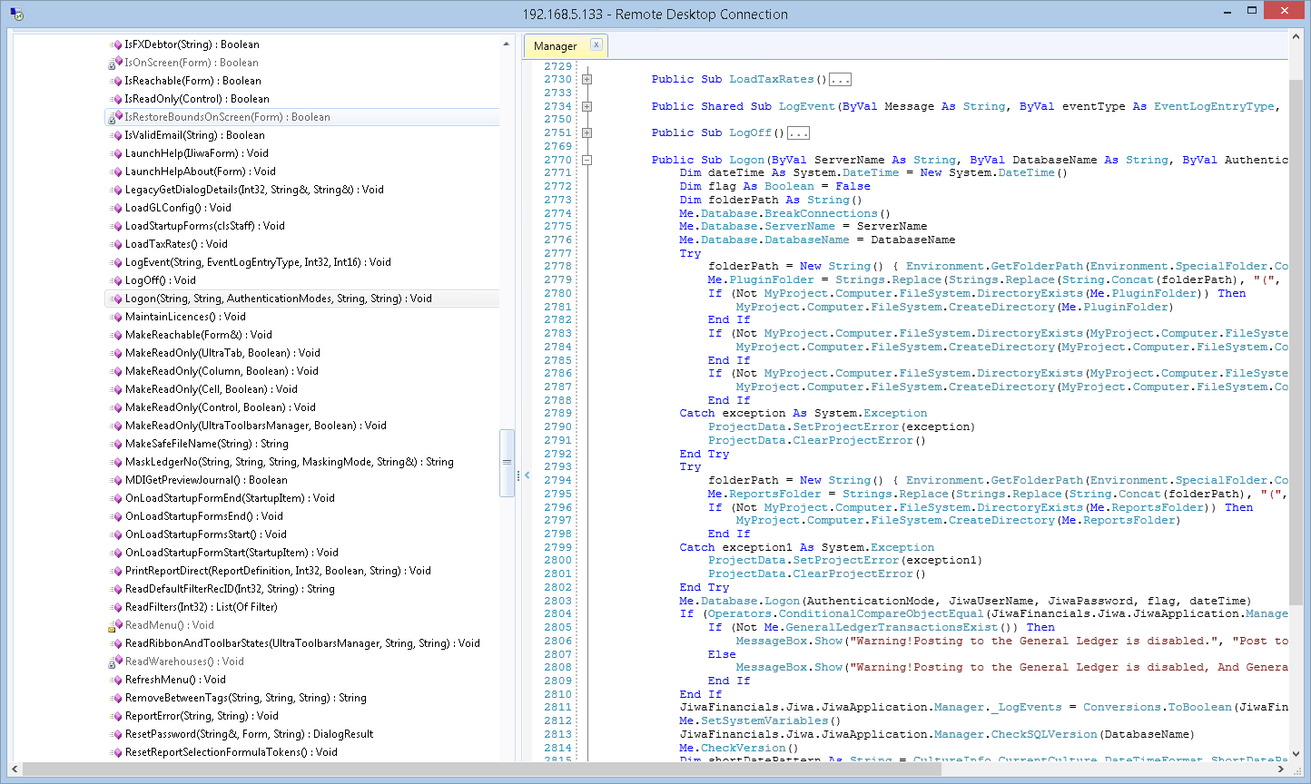This screenshot has width=1311, height=784.
Task: Click the scroll-up arrow of the member list
Action: [507, 44]
